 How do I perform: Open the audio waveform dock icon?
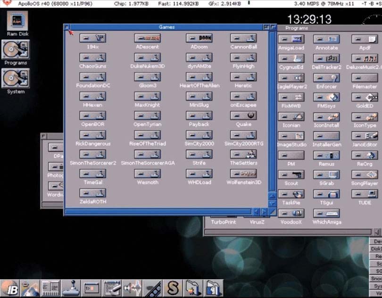pyautogui.click(x=133, y=288)
